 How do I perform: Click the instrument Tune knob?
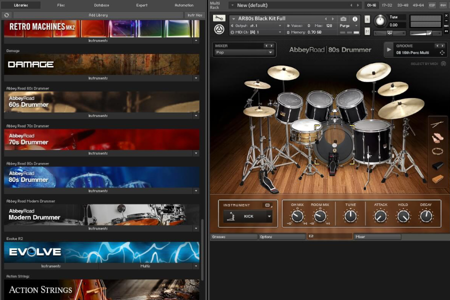click(380, 20)
